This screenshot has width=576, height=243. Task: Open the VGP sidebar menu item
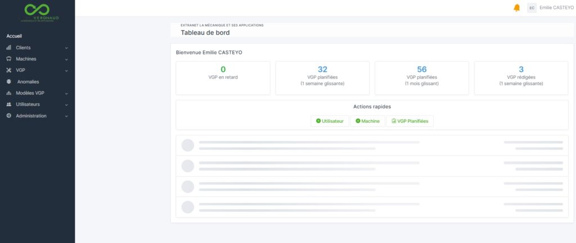38,70
